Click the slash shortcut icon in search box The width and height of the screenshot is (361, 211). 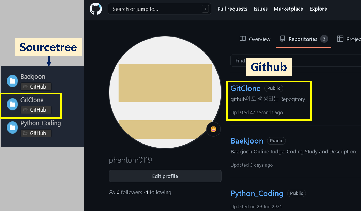pos(205,9)
